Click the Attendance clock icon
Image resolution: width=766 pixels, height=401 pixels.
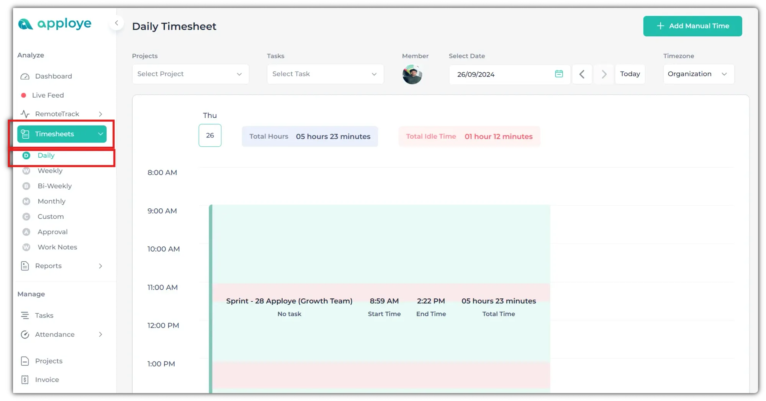pos(25,335)
